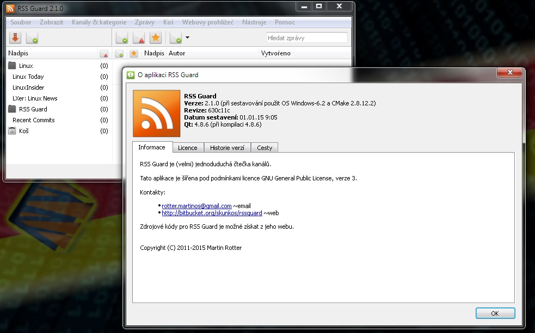535x333 pixels.
Task: Click mark feeds read icon in left toolbar
Action: tap(32, 38)
